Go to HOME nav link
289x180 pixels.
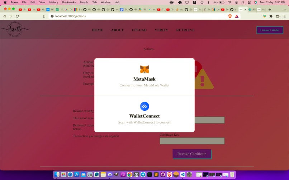(98, 30)
